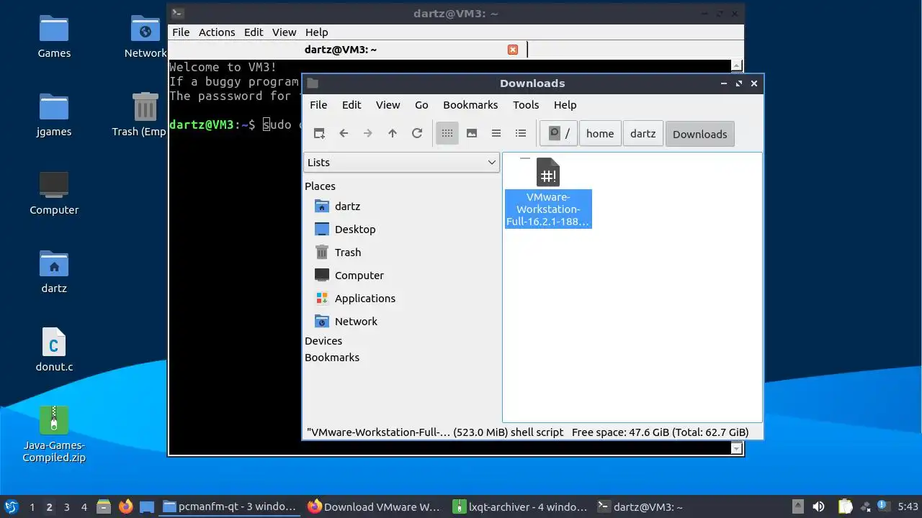Screen dimensions: 922x518
Task: Open Help menu in terminal window
Action: (316, 32)
